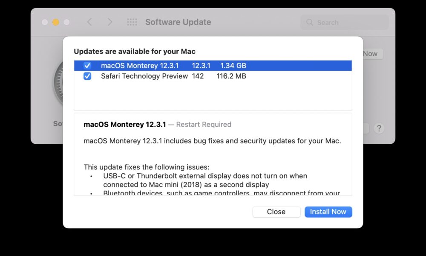The width and height of the screenshot is (426, 256).
Task: Click the Close button in dialog
Action: pos(276,212)
